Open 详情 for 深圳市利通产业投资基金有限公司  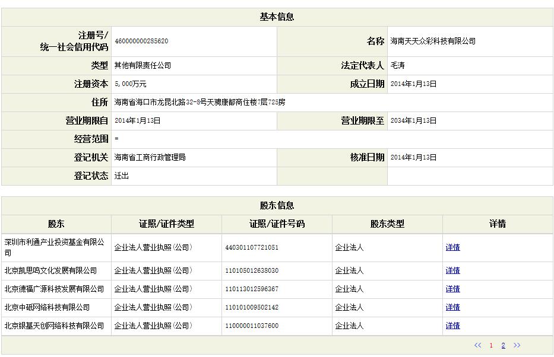pyautogui.click(x=452, y=247)
